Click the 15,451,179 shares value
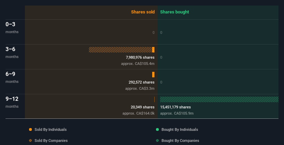The width and height of the screenshot is (284, 145). click(x=175, y=107)
